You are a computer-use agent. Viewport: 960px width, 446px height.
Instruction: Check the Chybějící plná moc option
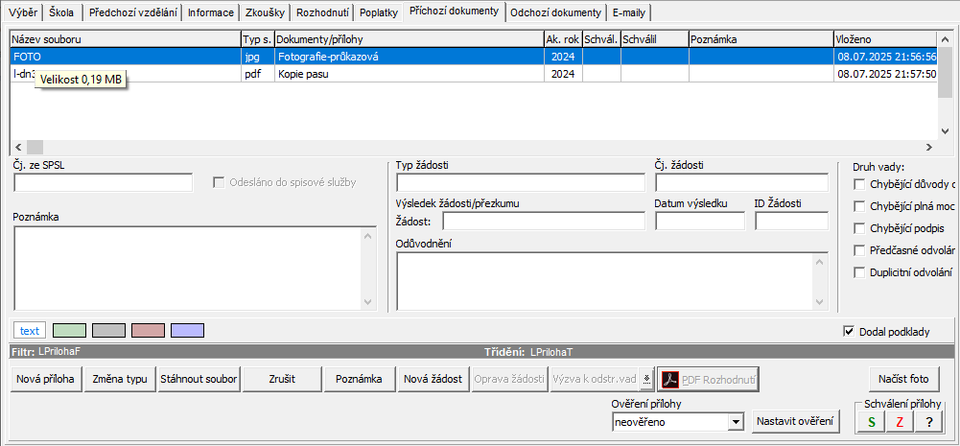[859, 206]
